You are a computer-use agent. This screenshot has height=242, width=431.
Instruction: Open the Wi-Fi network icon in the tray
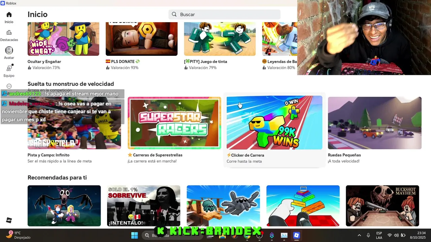390,235
